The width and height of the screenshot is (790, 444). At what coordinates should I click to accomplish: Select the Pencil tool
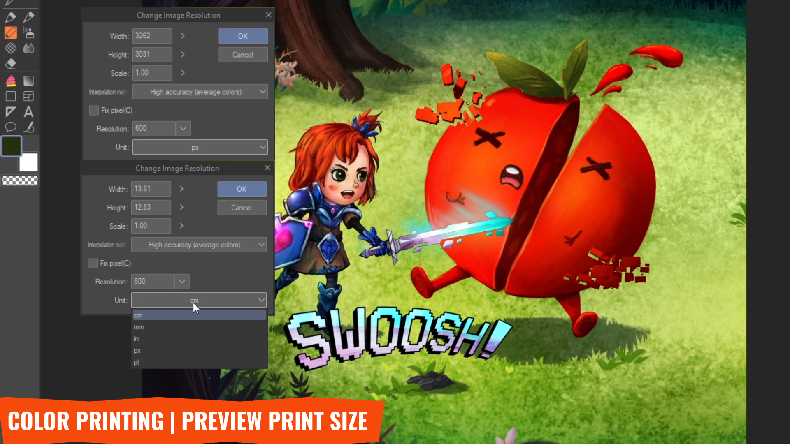(x=28, y=17)
